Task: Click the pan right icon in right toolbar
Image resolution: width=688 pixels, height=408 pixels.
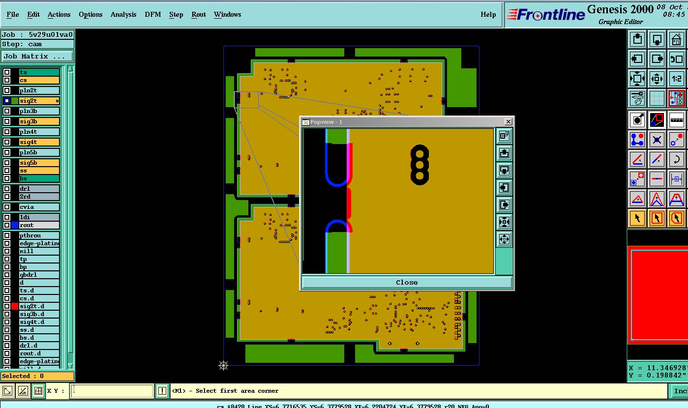Action: (x=657, y=58)
